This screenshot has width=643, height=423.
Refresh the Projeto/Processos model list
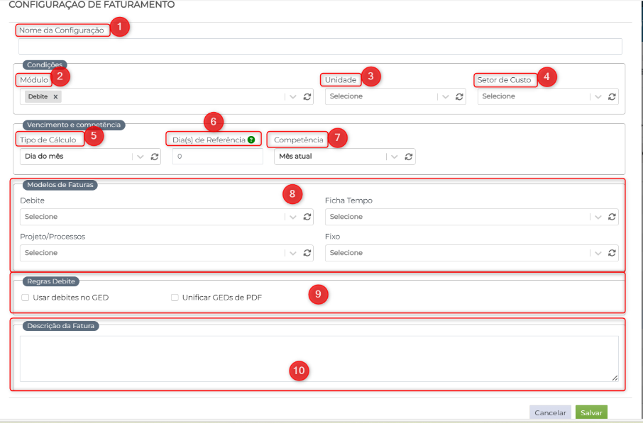307,253
